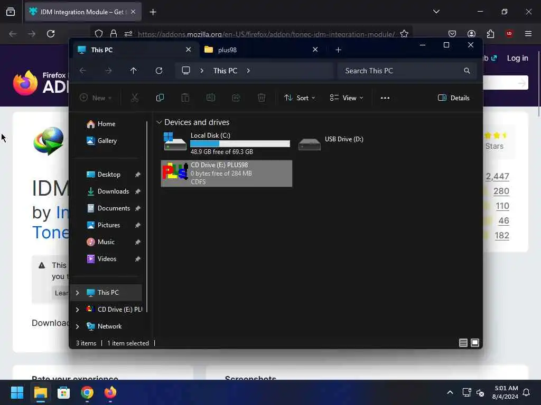541x405 pixels.
Task: Open Microsoft Store from the taskbar
Action: [x=63, y=392]
